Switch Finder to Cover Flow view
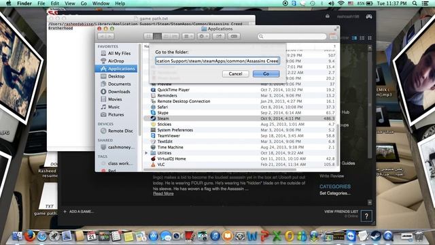The image size is (435, 245). point(175,36)
